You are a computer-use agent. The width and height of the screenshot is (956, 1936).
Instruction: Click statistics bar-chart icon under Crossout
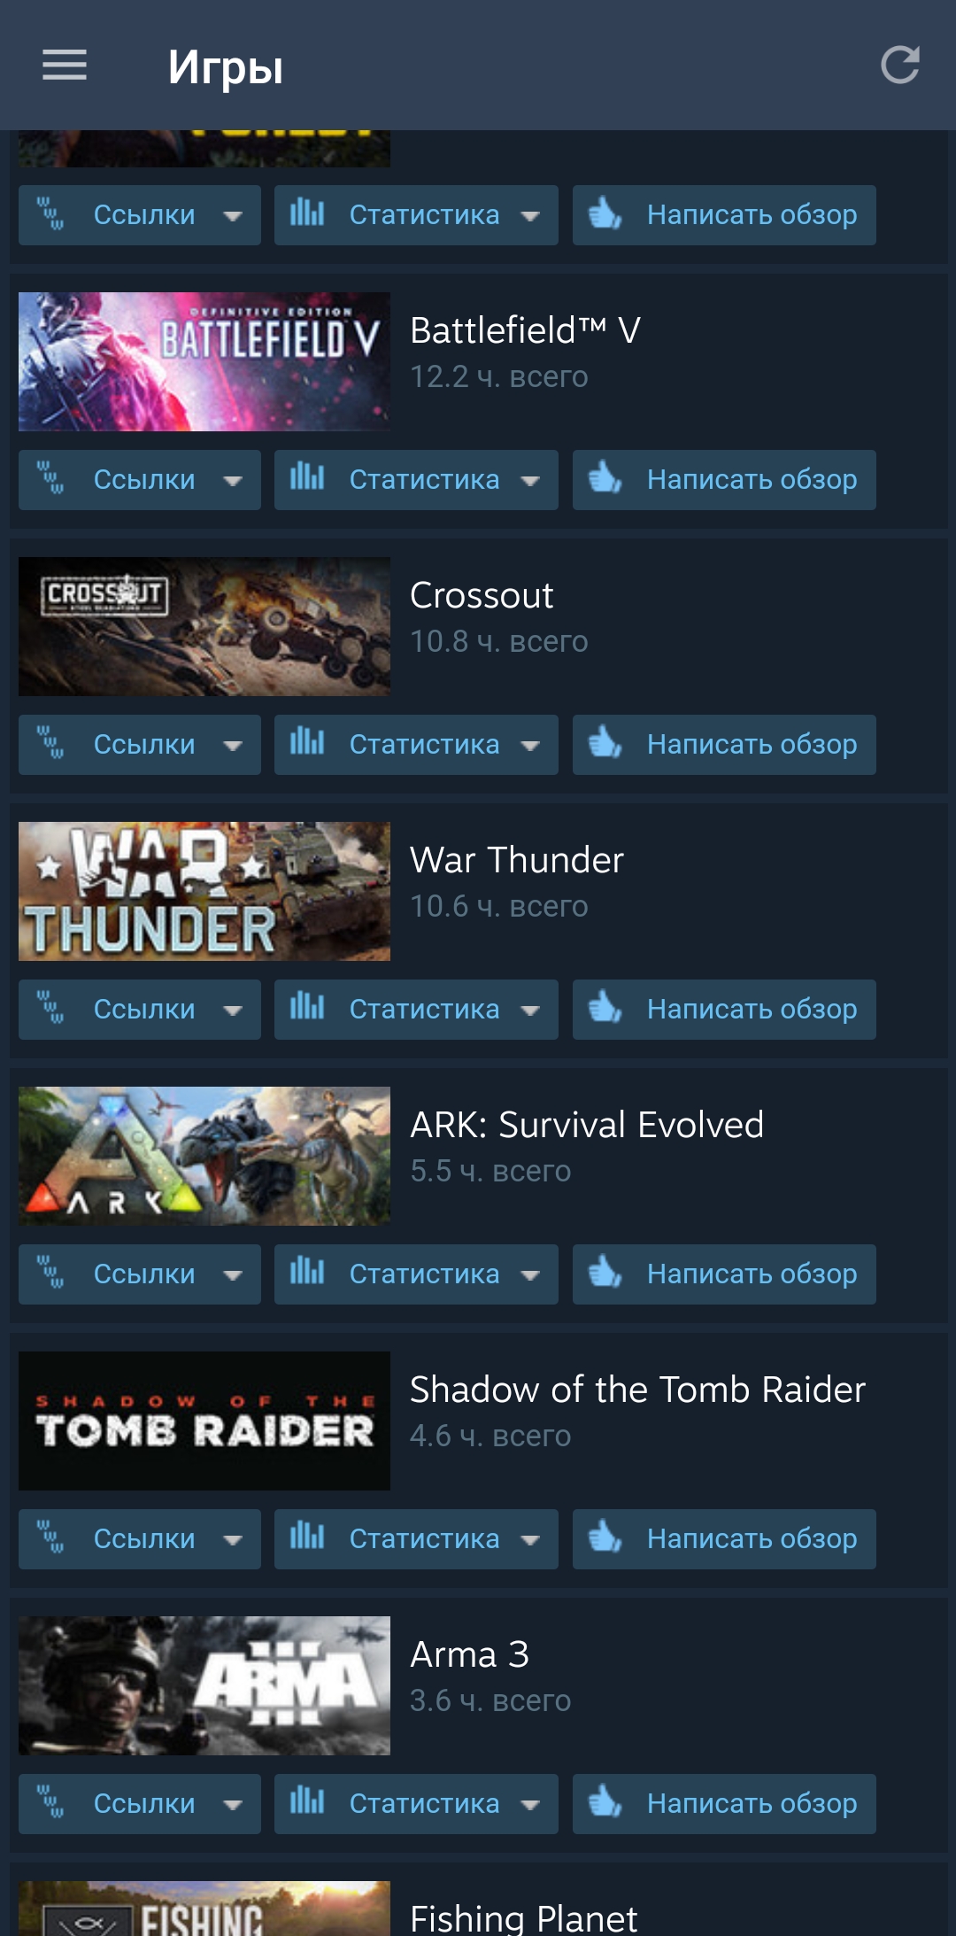tap(307, 742)
